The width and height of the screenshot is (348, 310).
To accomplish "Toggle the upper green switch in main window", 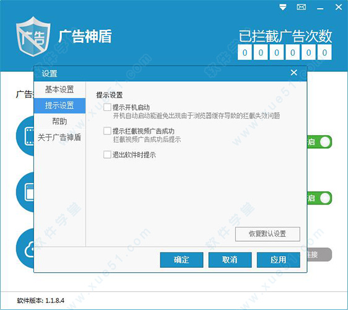I will pos(320,142).
